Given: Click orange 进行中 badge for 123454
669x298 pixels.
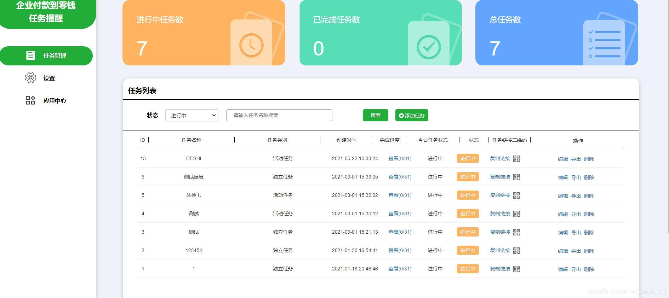Looking at the screenshot, I should pyautogui.click(x=468, y=250).
